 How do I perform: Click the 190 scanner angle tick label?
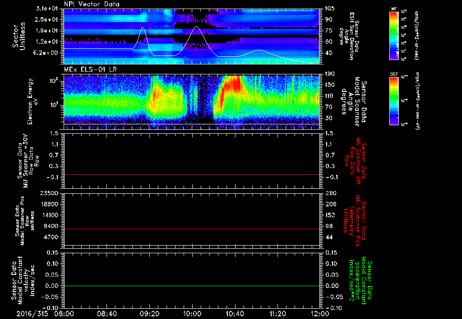click(x=329, y=74)
